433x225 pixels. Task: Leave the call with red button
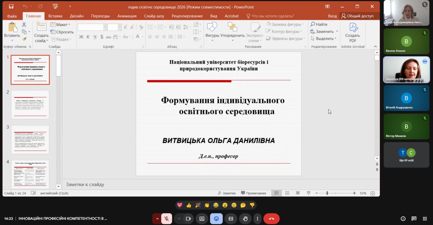271,219
